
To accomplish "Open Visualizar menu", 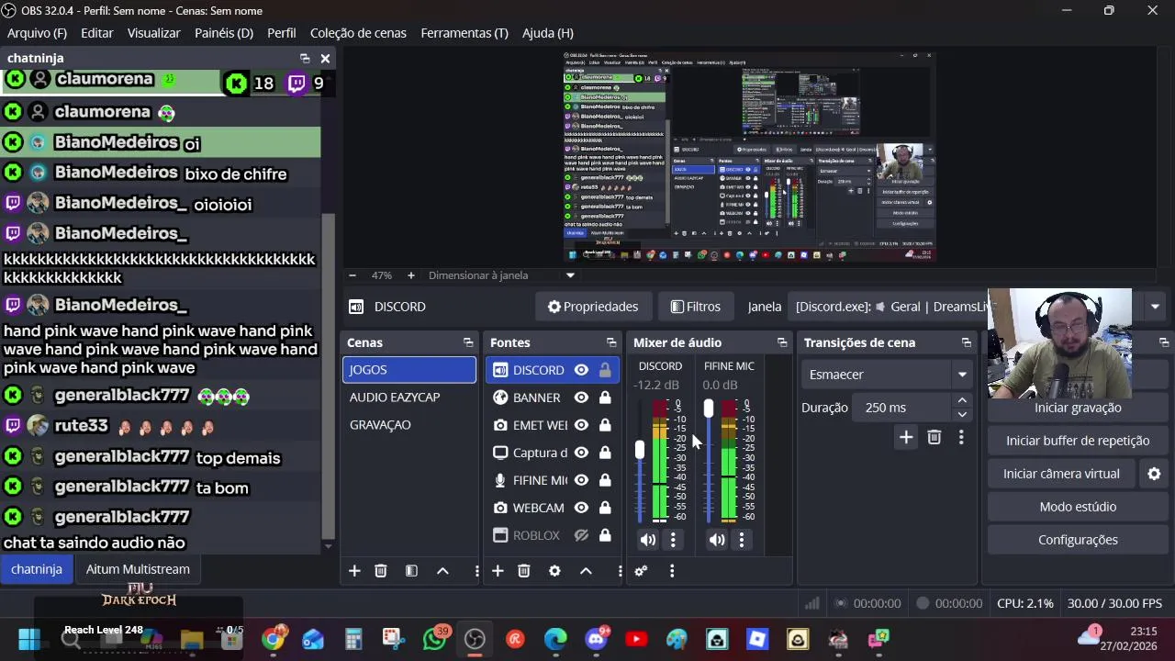I will point(153,32).
